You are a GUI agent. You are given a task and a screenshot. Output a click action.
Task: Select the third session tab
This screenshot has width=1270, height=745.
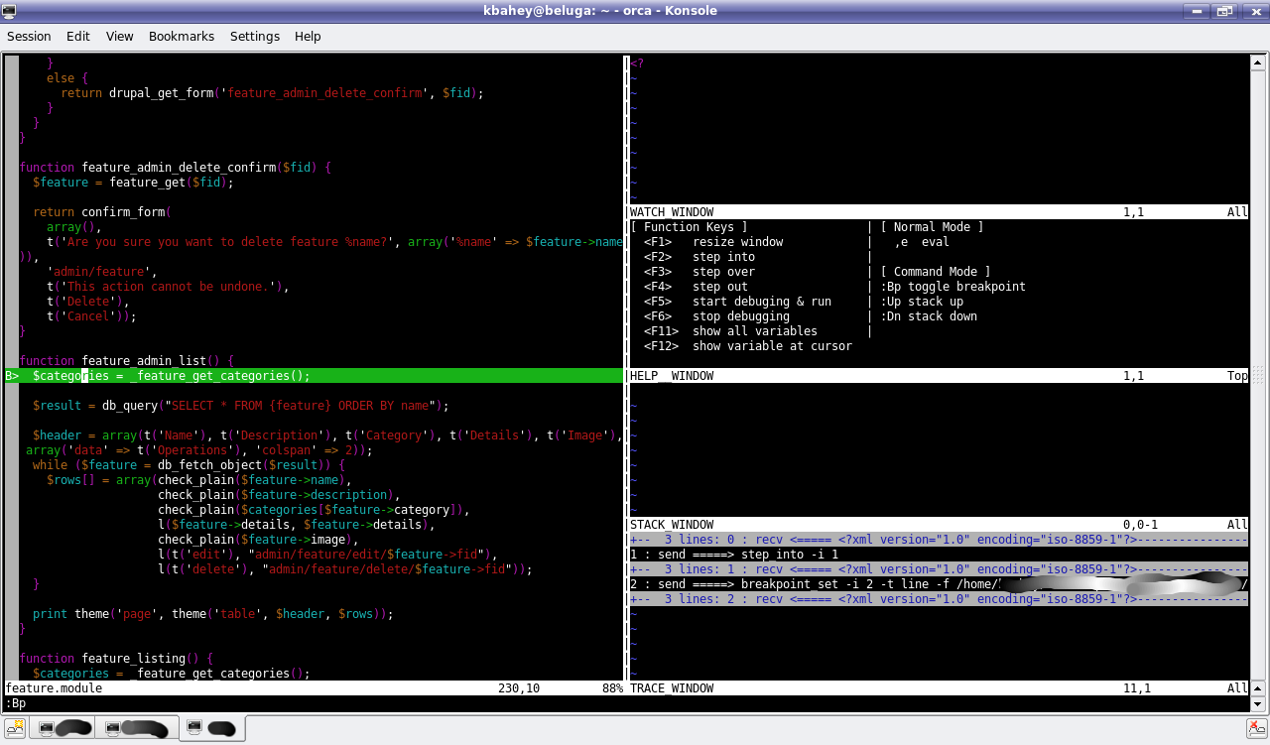pyautogui.click(x=211, y=729)
